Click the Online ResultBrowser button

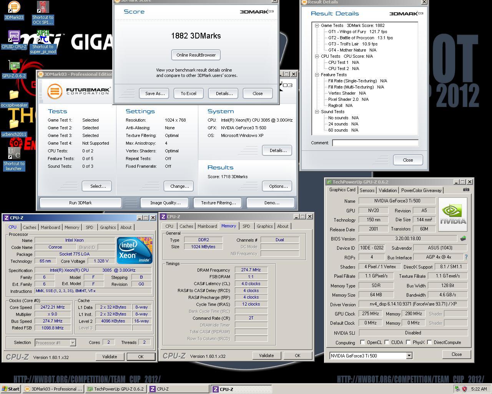tap(196, 55)
